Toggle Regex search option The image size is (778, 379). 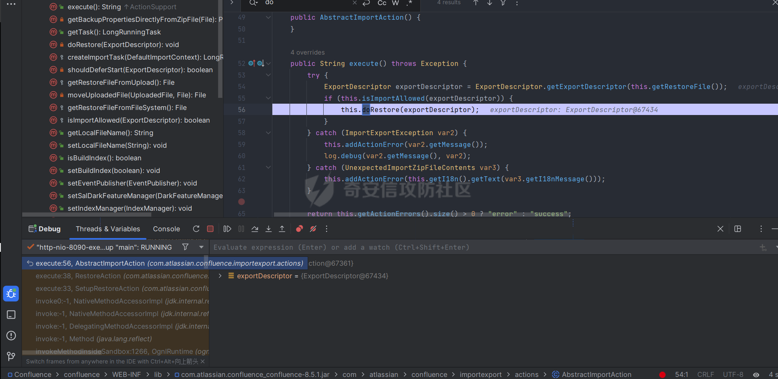tap(410, 3)
